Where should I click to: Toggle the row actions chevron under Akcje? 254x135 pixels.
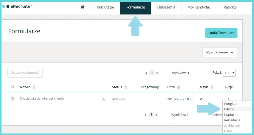click(x=228, y=99)
